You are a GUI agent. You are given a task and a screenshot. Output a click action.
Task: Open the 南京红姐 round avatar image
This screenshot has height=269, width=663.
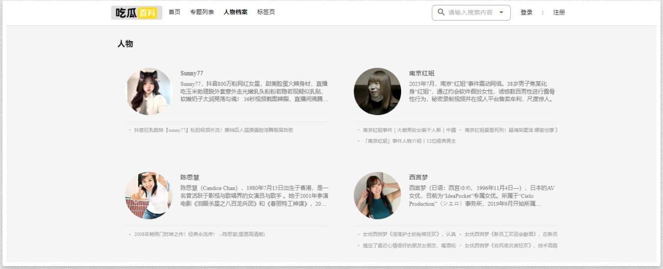(377, 92)
